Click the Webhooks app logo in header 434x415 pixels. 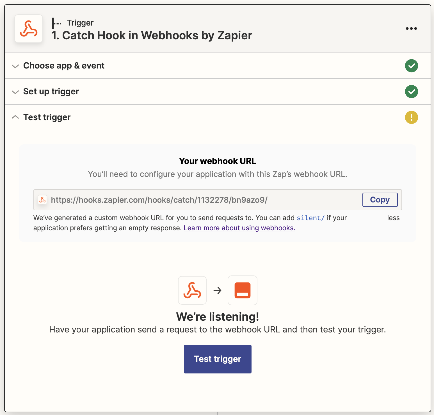[29, 29]
